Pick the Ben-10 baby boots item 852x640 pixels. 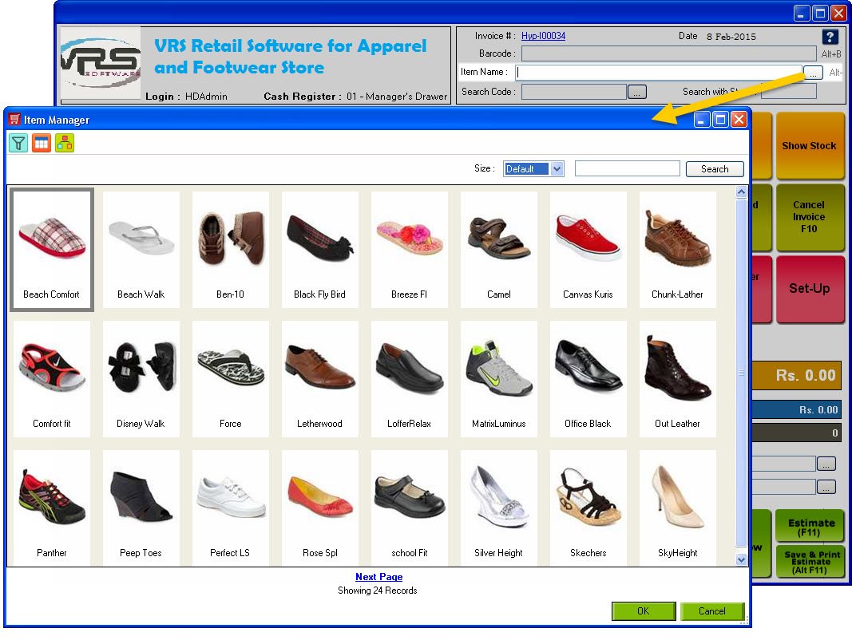[231, 250]
